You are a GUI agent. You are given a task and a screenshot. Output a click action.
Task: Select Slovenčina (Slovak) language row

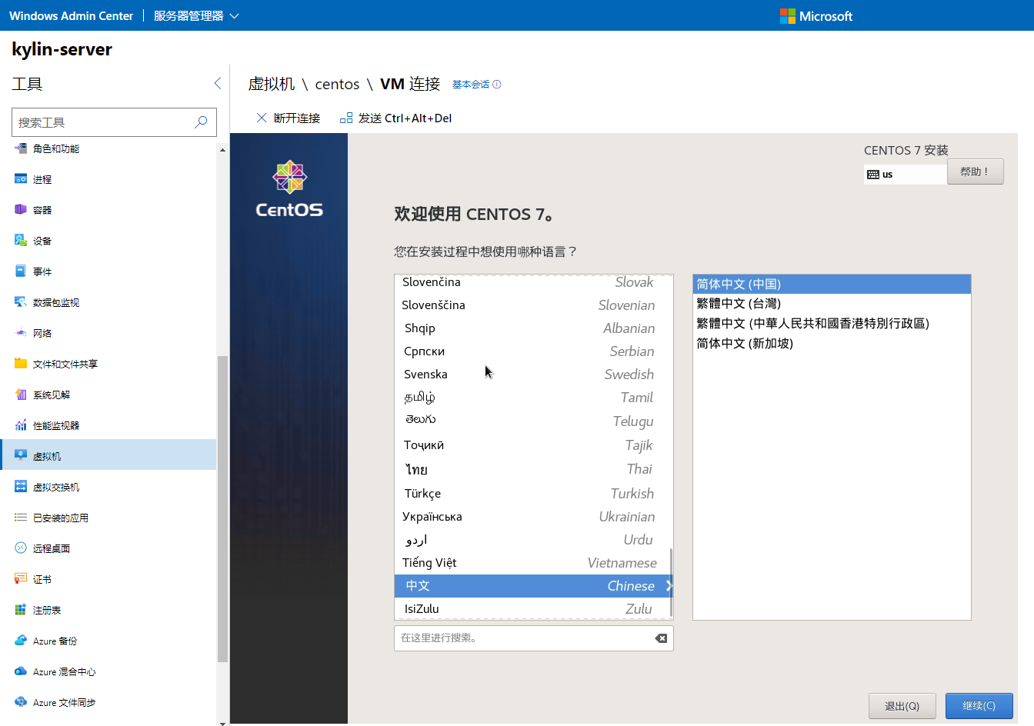click(x=533, y=282)
